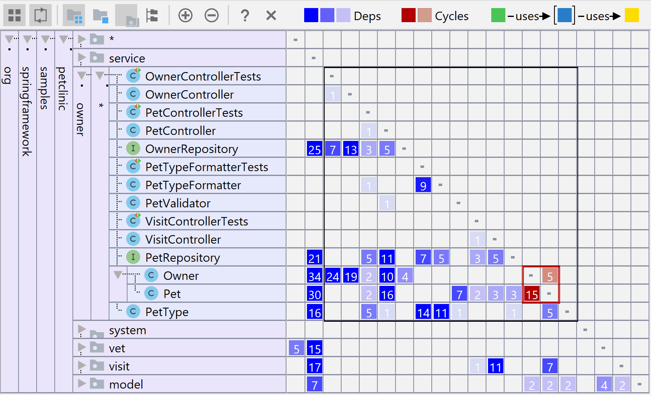Close the matrix with the X icon
This screenshot has width=651, height=395.
click(x=271, y=16)
